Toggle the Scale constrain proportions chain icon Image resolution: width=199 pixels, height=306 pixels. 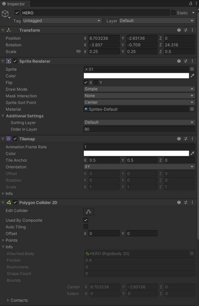[78, 51]
